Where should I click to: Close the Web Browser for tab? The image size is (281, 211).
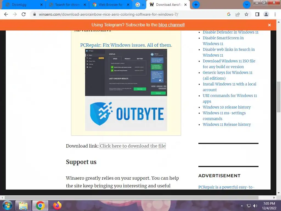pos(128,5)
